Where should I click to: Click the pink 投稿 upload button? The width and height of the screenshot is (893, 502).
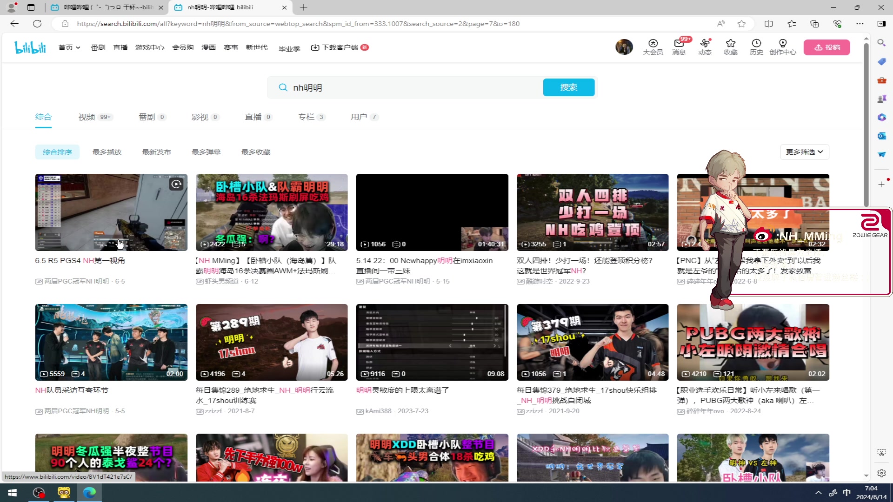827,47
